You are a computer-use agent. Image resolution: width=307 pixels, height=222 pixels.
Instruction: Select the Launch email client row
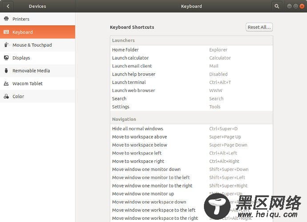pos(191,66)
